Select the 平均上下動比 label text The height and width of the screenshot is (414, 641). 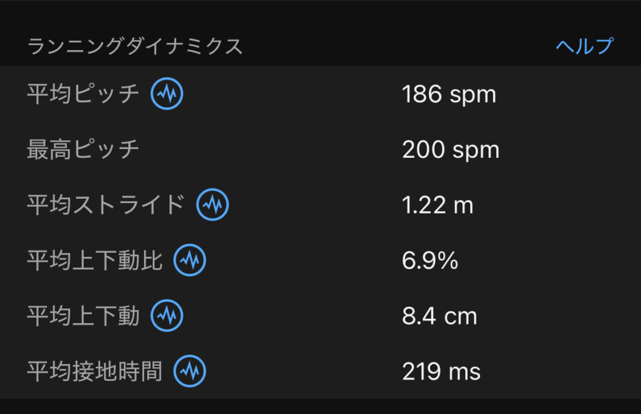[94, 261]
